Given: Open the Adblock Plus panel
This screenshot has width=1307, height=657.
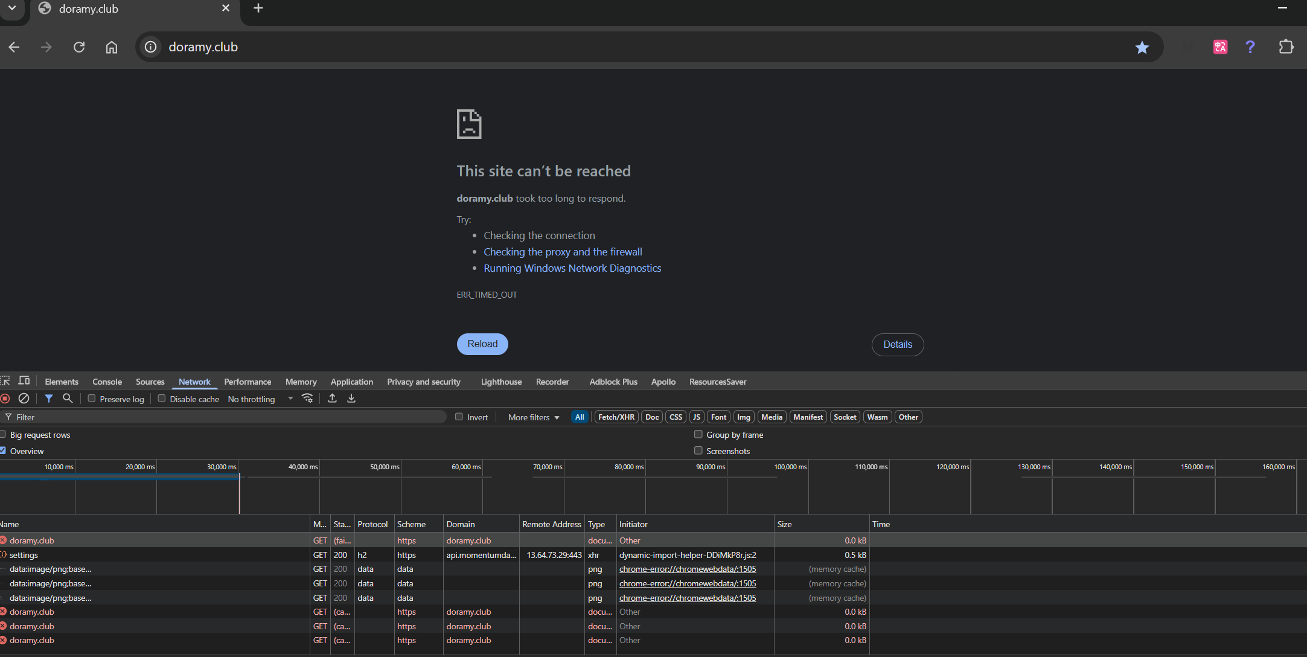Looking at the screenshot, I should pyautogui.click(x=613, y=382).
